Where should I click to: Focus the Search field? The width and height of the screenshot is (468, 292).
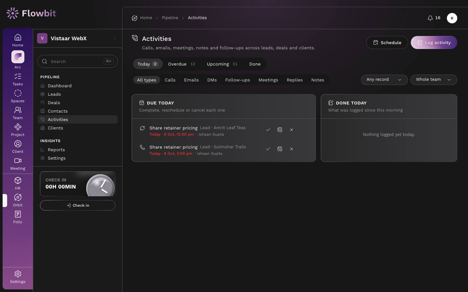click(x=78, y=61)
